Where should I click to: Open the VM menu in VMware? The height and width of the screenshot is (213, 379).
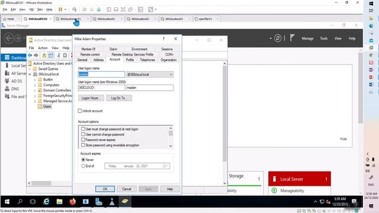[x=31, y=9]
